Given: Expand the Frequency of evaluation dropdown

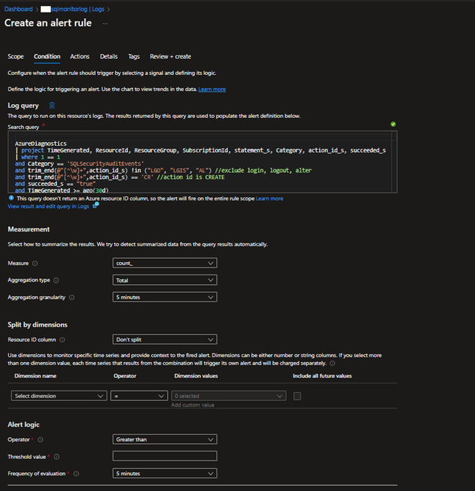Looking at the screenshot, I should pyautogui.click(x=165, y=473).
